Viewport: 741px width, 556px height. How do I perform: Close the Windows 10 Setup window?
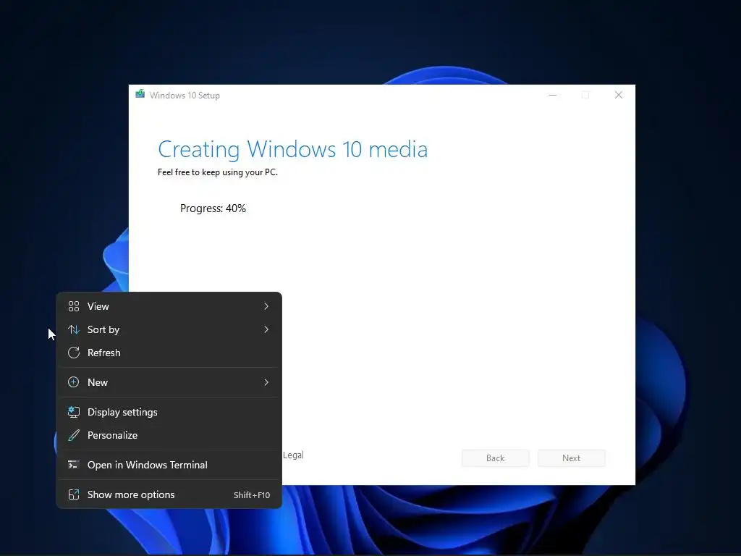[619, 95]
